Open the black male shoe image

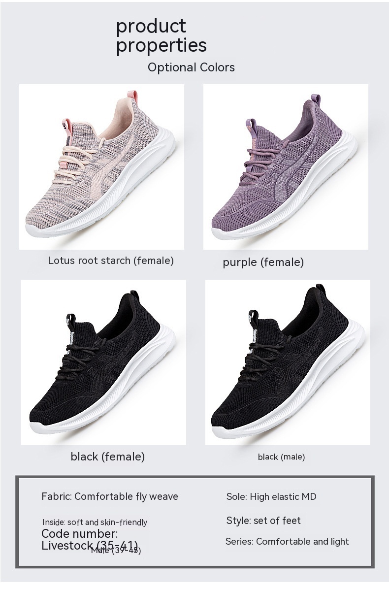click(x=288, y=362)
